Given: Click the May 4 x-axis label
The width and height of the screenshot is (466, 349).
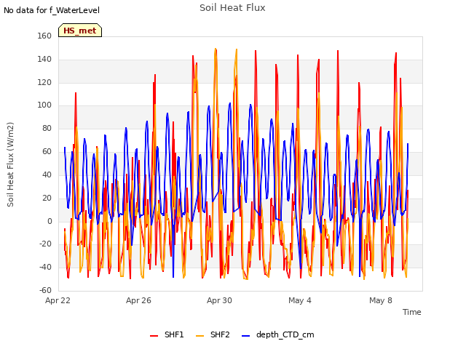Looking at the screenshot, I should [300, 300].
